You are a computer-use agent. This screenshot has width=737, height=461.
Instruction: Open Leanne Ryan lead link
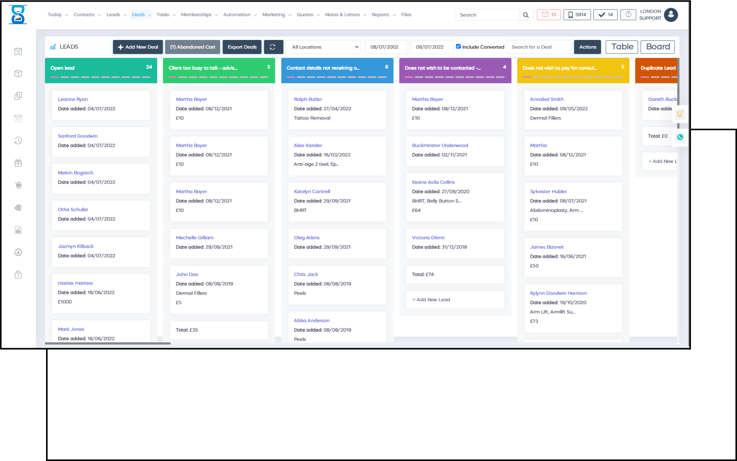click(73, 99)
